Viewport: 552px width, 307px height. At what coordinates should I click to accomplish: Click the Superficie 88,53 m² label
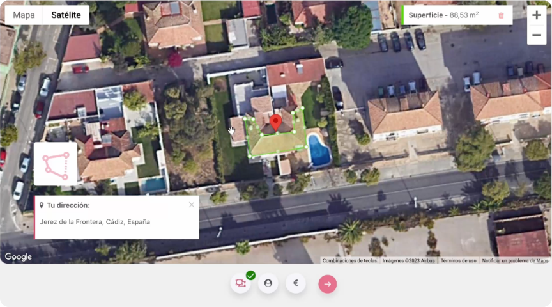click(443, 15)
